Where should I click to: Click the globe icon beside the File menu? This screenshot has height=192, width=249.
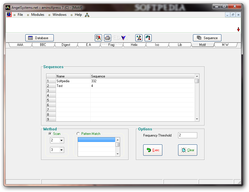point(9,14)
